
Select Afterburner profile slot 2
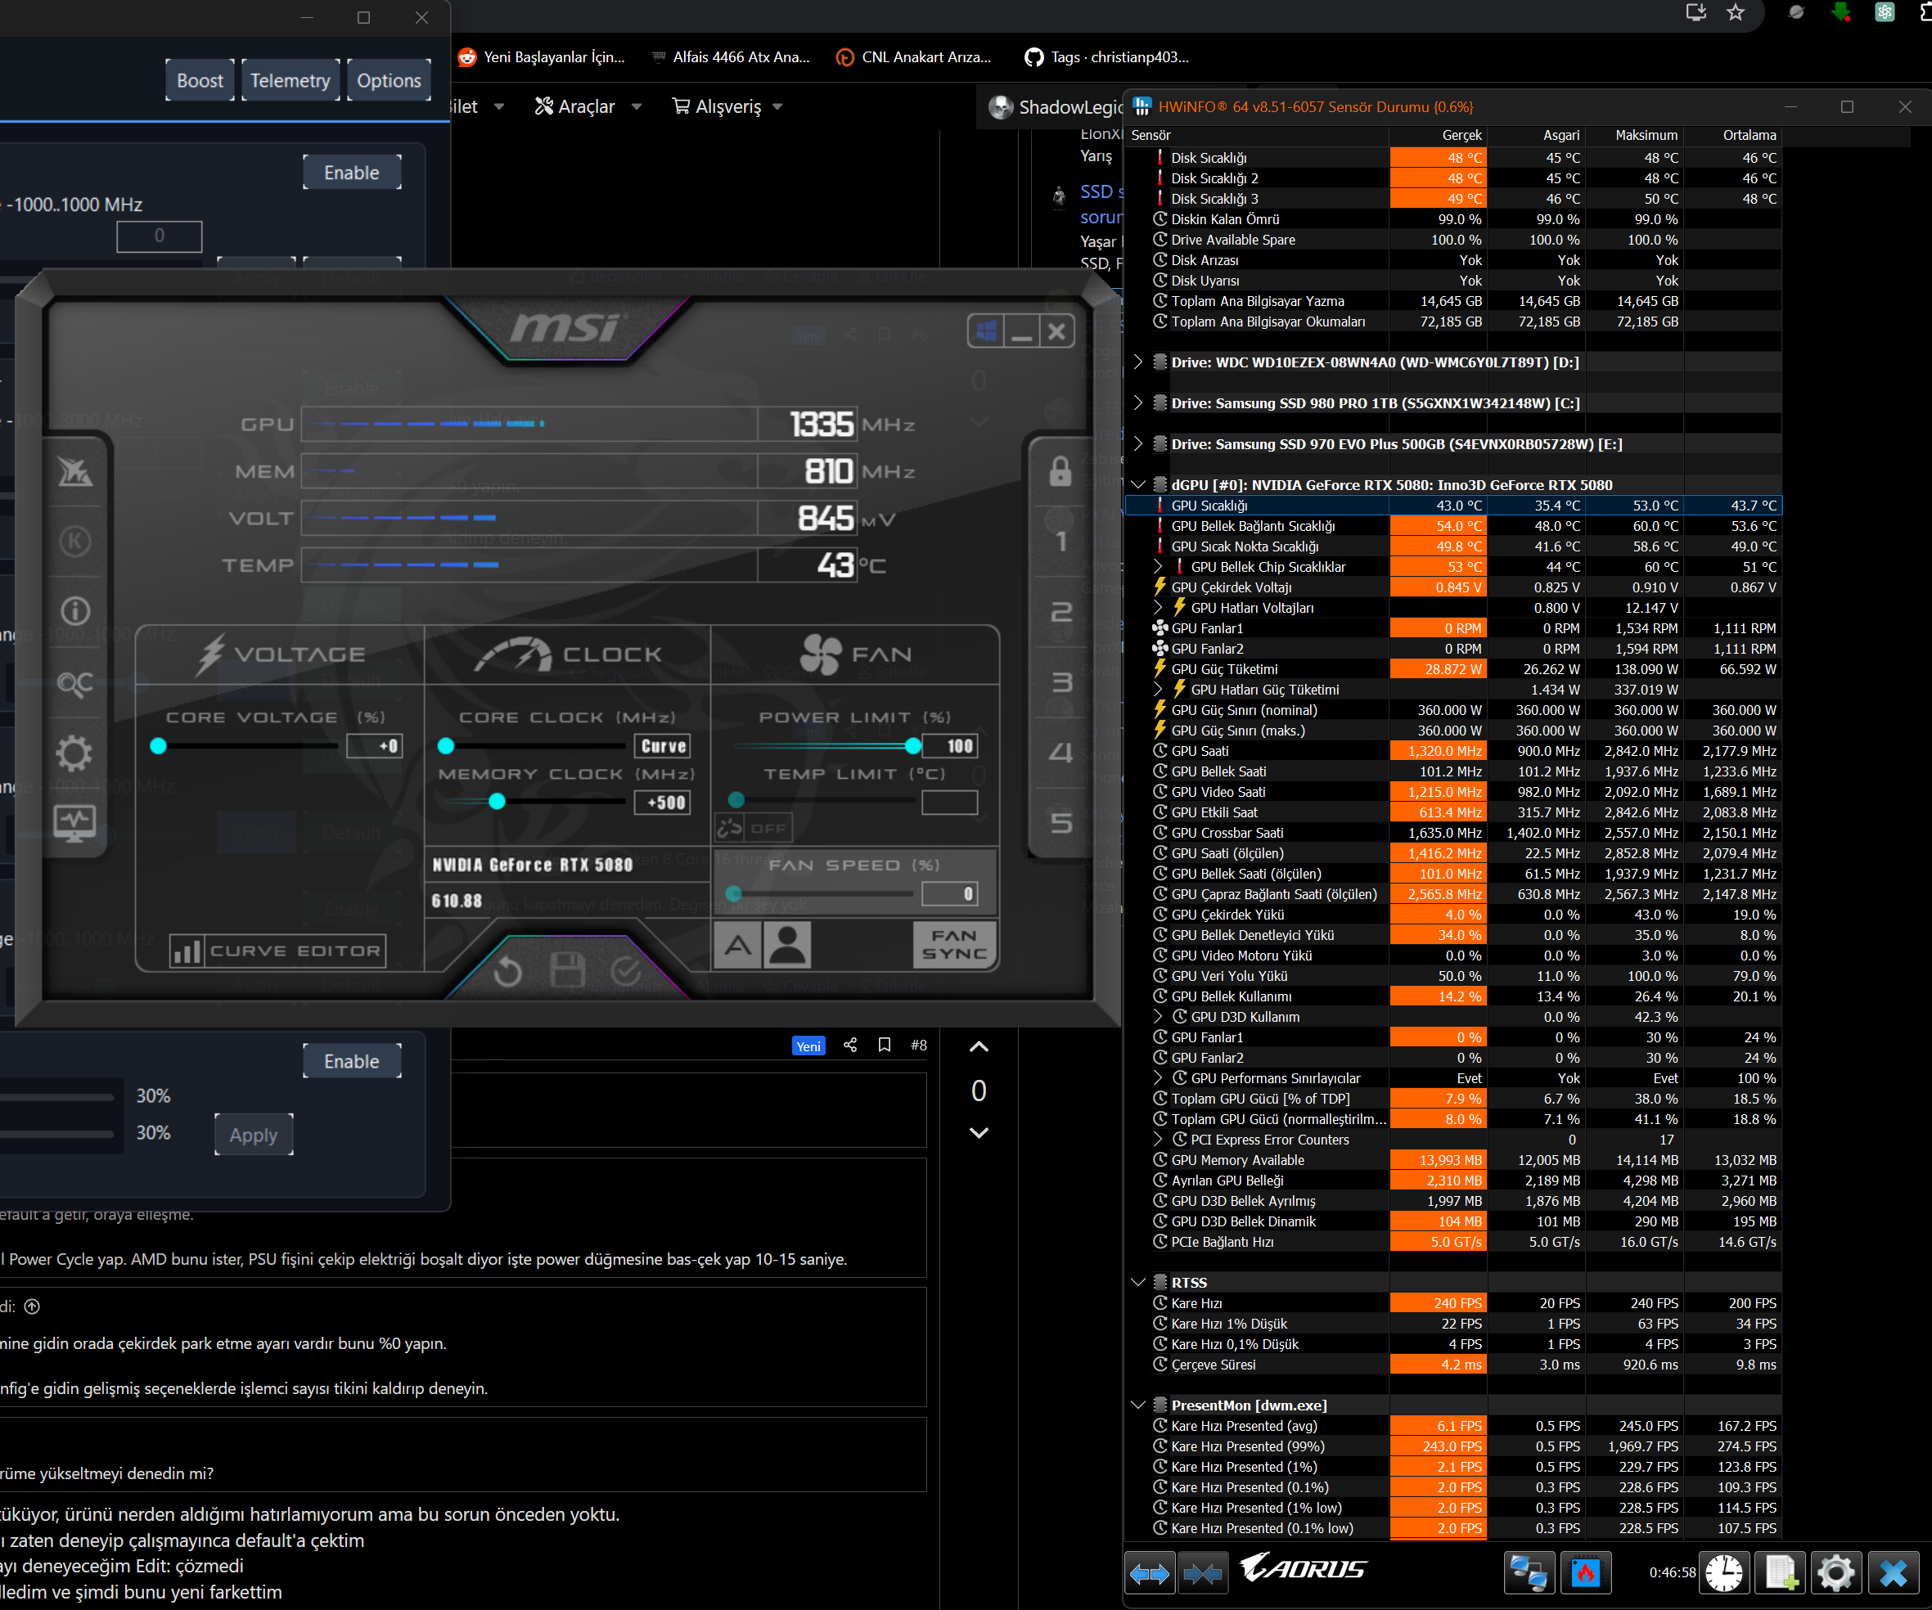tap(1061, 612)
